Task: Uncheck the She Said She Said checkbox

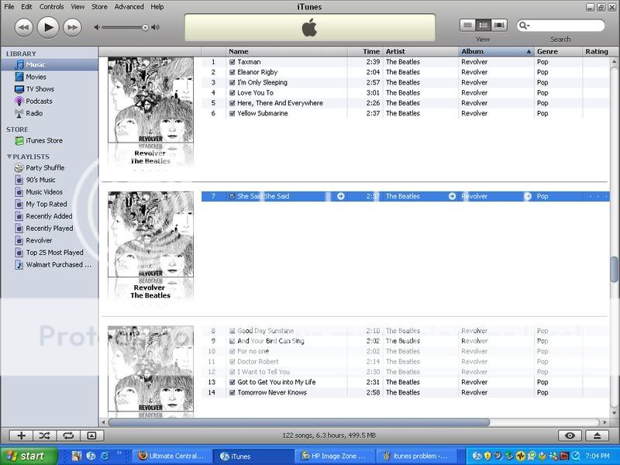Action: [232, 197]
